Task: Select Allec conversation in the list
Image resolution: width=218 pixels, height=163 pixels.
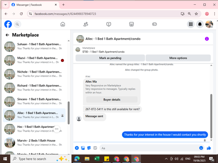Action: pos(34,115)
